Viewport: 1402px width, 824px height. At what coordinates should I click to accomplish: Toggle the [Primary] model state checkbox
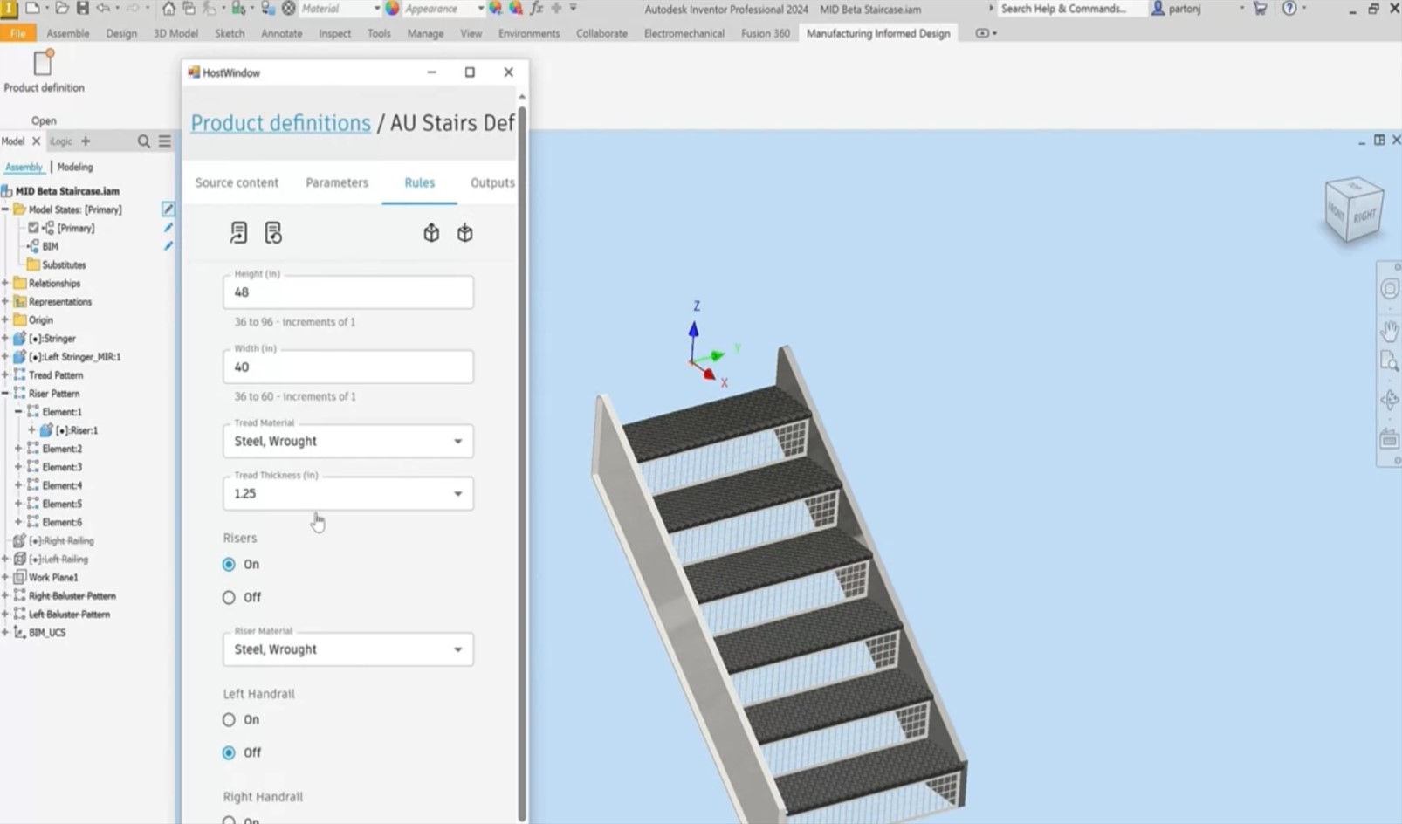pos(33,228)
